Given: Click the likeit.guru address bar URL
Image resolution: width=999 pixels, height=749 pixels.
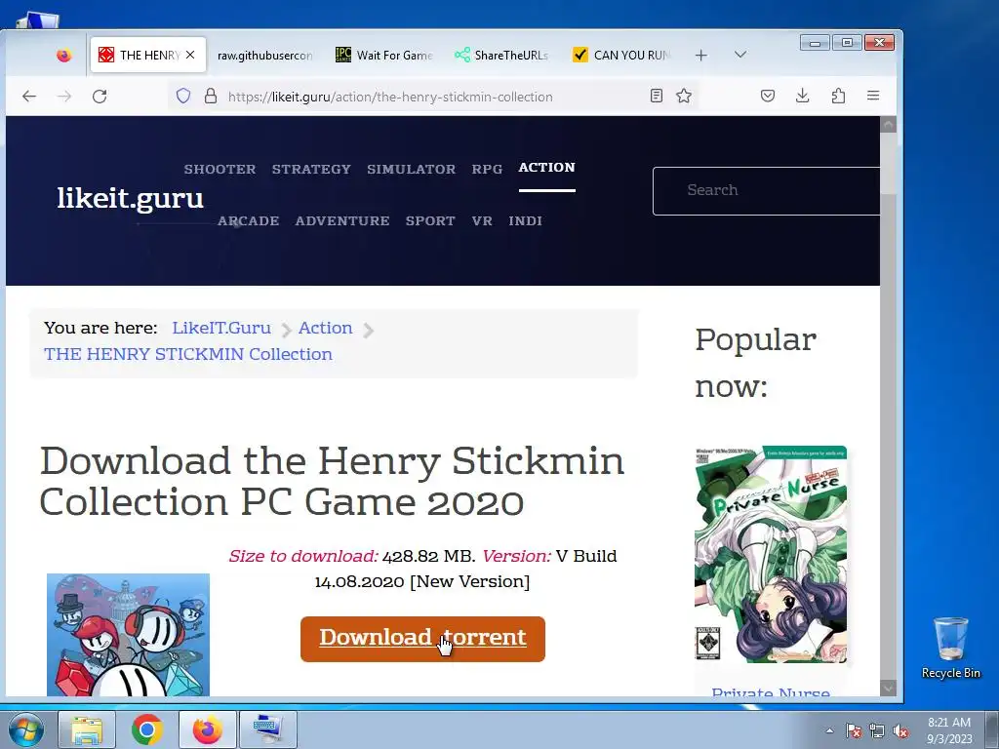Looking at the screenshot, I should (390, 97).
